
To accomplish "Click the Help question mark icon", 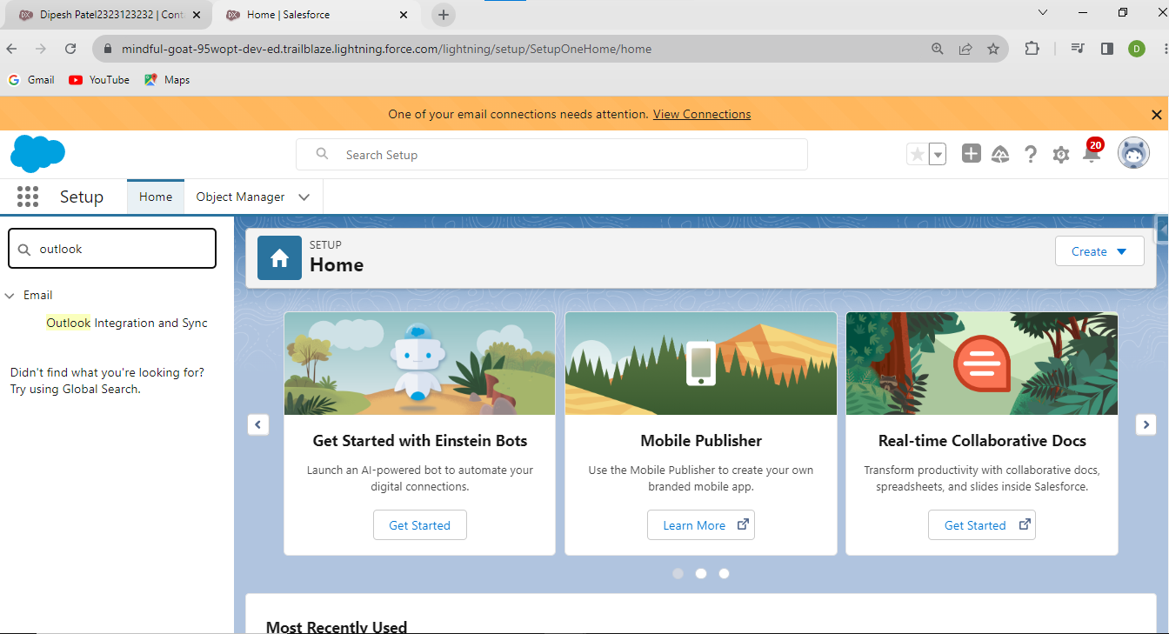I will [1031, 155].
